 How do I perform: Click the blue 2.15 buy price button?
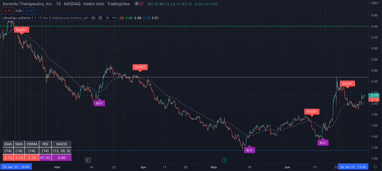click(x=30, y=11)
